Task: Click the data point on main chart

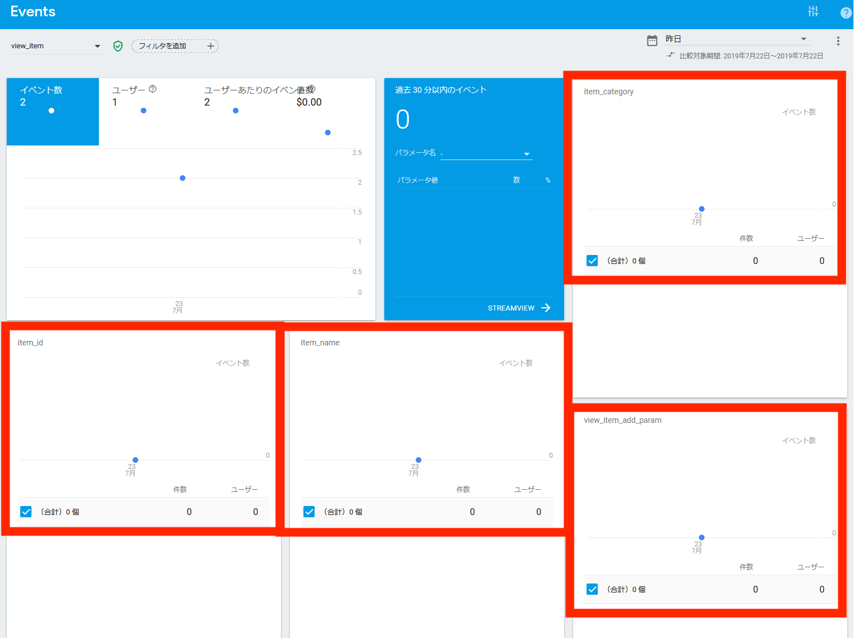Action: 183,178
